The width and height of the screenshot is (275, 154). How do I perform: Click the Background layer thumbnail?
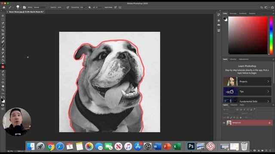229,123
